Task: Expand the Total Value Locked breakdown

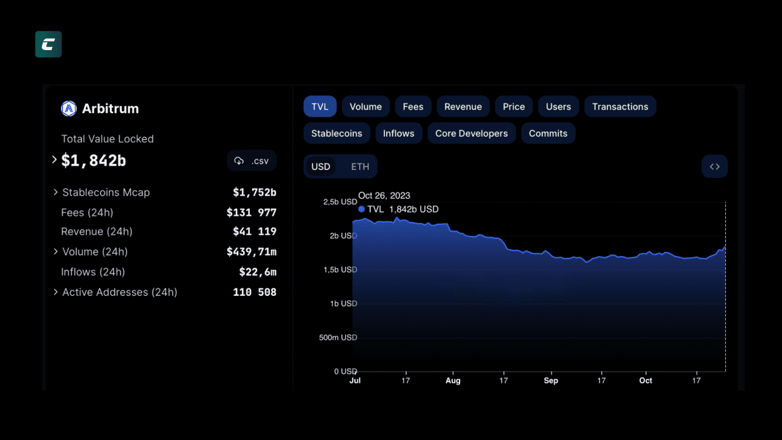Action: (54, 159)
